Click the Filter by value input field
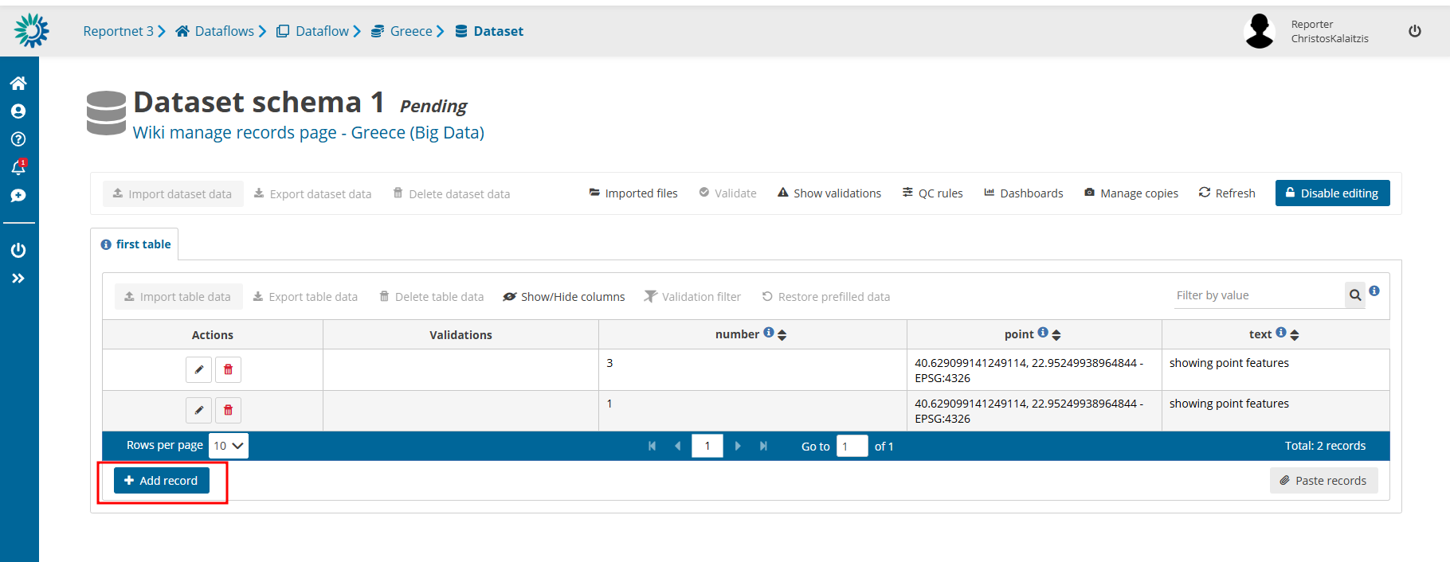The height and width of the screenshot is (562, 1450). [1257, 295]
